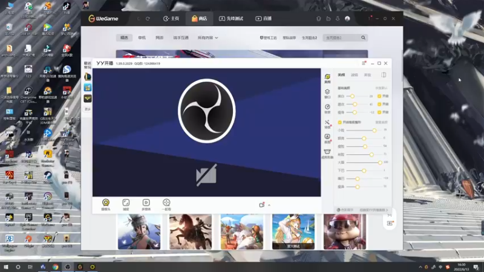Click the 恢复默认 reset link for basic beauty
Screen dimensions: 484x272
point(381,88)
